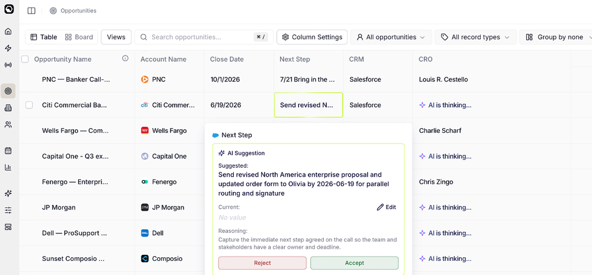Open the calendar icon in sidebar

coord(8,151)
